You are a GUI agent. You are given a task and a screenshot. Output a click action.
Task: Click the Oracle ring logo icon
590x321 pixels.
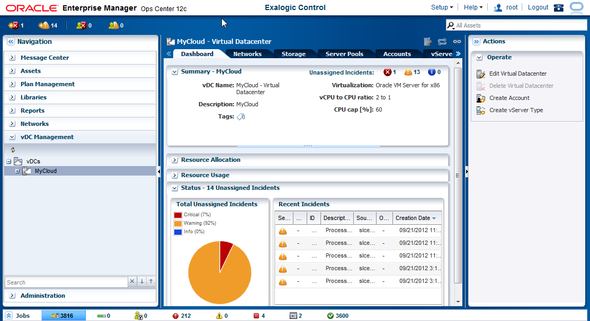[576, 7]
